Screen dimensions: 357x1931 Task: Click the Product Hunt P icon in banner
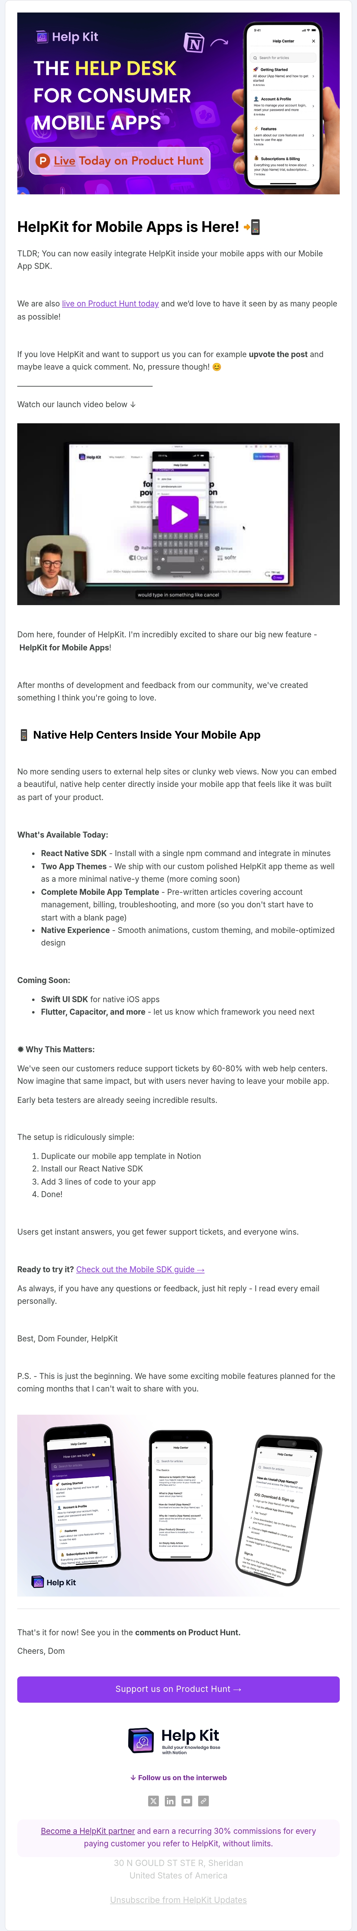(43, 160)
